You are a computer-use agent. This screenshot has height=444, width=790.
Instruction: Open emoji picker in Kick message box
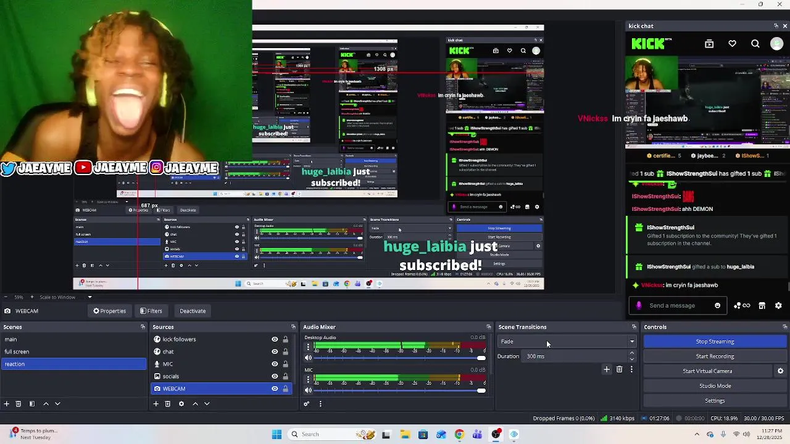717,306
